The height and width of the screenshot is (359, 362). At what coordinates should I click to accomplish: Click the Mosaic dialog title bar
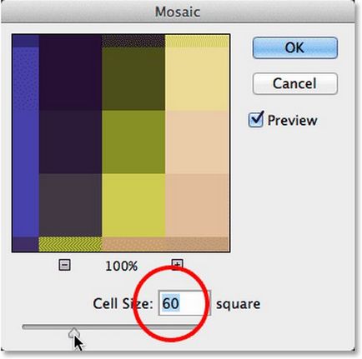tap(178, 12)
